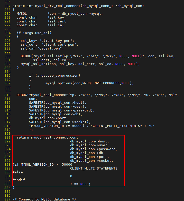The image size is (184, 201).
Task: Click the #endif directive on line 332
Action: tap(19, 180)
